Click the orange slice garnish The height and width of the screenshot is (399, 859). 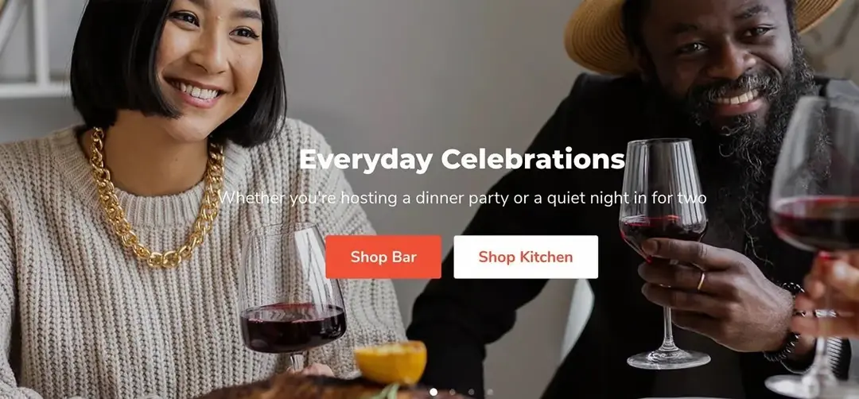click(x=391, y=361)
